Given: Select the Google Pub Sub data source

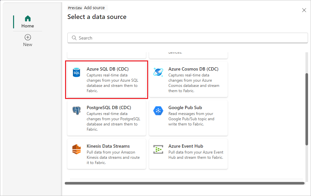Looking at the screenshot, I should pyautogui.click(x=188, y=118).
